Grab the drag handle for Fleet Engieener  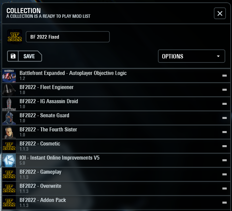[x=225, y=90]
